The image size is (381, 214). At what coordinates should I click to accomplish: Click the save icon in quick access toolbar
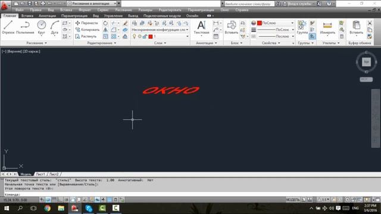point(29,4)
